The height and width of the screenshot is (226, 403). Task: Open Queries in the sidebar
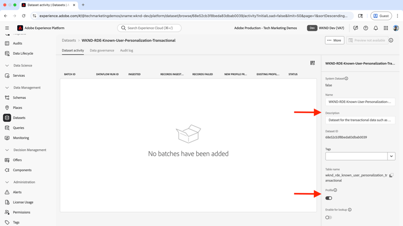pyautogui.click(x=18, y=128)
